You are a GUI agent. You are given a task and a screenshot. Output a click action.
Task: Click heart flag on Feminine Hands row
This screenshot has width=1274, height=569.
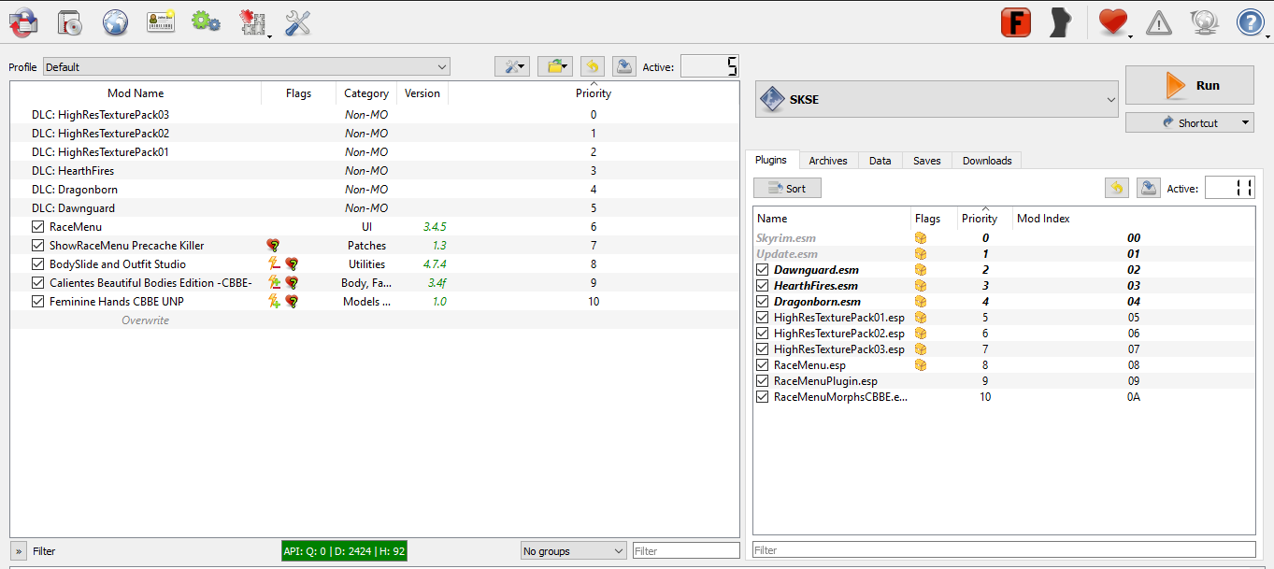[292, 302]
